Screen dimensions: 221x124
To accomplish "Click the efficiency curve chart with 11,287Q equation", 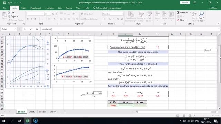I will (x=73, y=54).
